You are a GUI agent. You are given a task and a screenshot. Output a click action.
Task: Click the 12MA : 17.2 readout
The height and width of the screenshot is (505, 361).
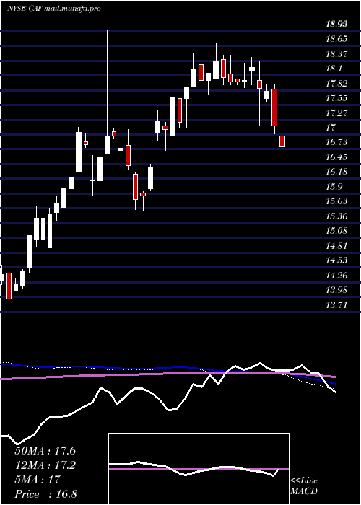(45, 465)
